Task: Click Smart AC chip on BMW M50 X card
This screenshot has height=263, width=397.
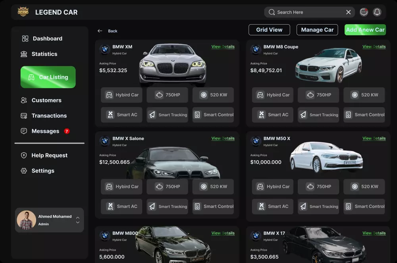Action: click(273, 206)
